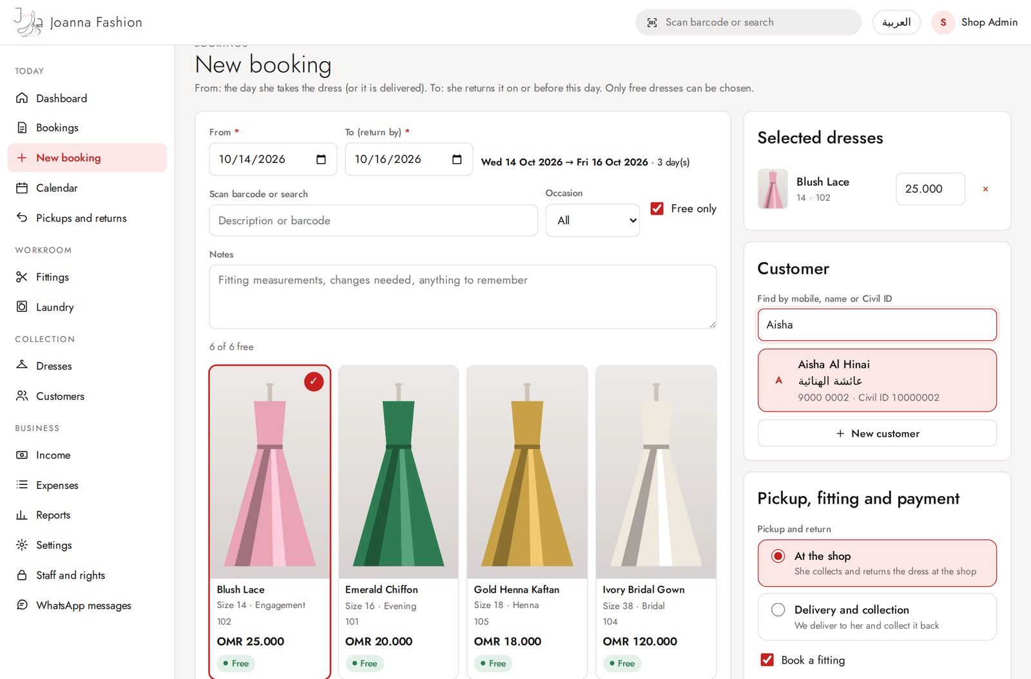Select Delivery and collection radio option
Image resolution: width=1031 pixels, height=679 pixels.
778,609
